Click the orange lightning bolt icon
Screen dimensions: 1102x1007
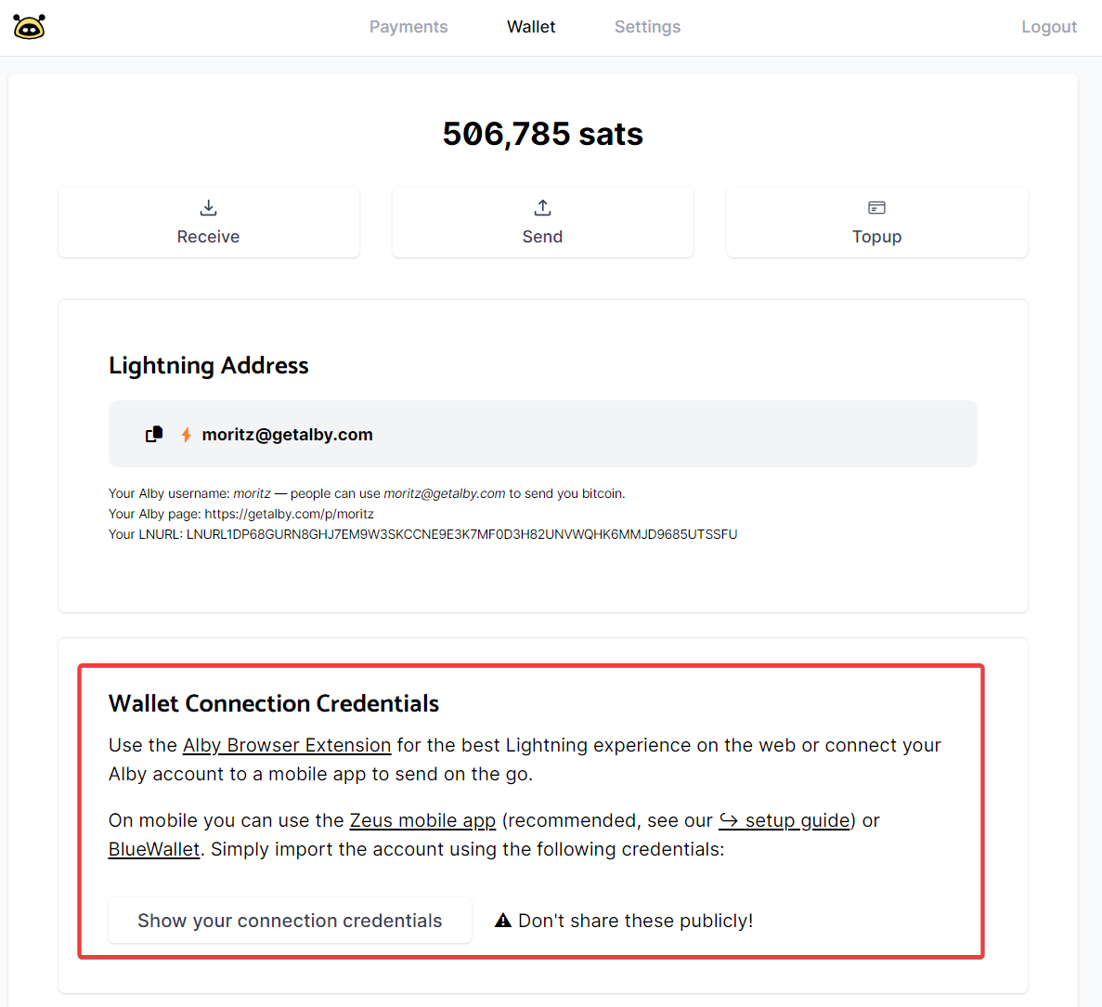click(187, 435)
